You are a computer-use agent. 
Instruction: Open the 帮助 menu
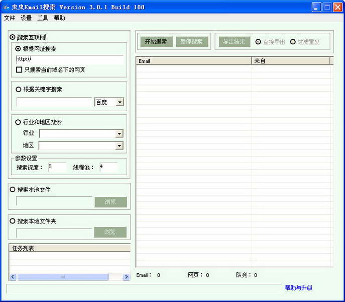(59, 18)
